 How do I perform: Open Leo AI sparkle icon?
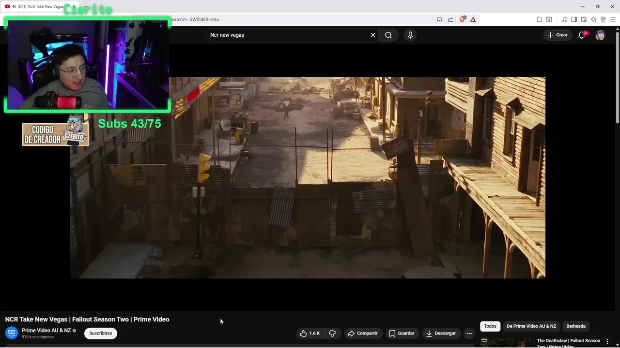pos(593,19)
